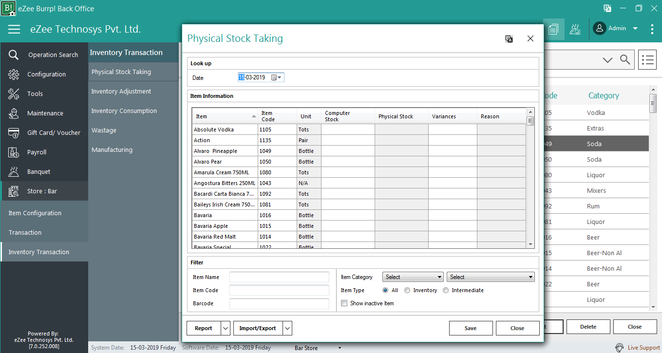This screenshot has height=353, width=662.
Task: Select the Mixers row in background list
Action: [x=596, y=190]
